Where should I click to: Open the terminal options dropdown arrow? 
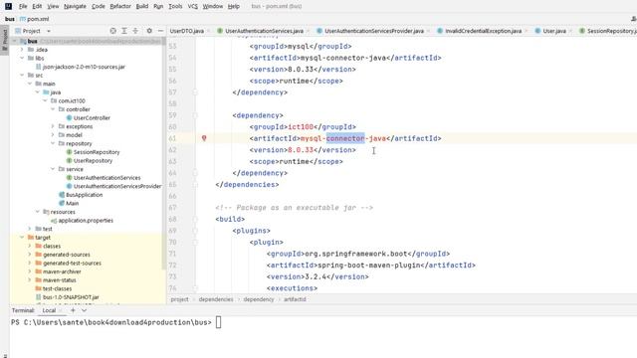point(84,310)
